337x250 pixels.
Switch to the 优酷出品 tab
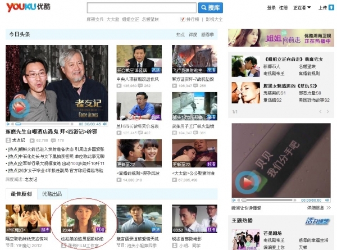[x=52, y=194]
